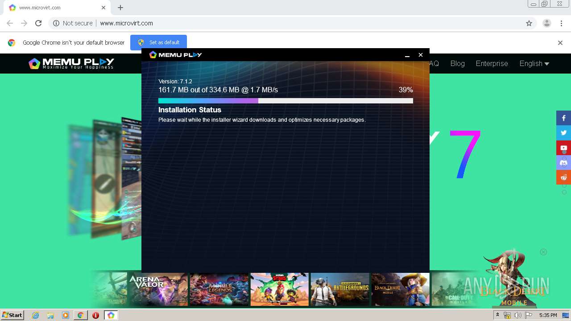Click the Twitter share icon
Viewport: 571px width, 321px height.
563,133
